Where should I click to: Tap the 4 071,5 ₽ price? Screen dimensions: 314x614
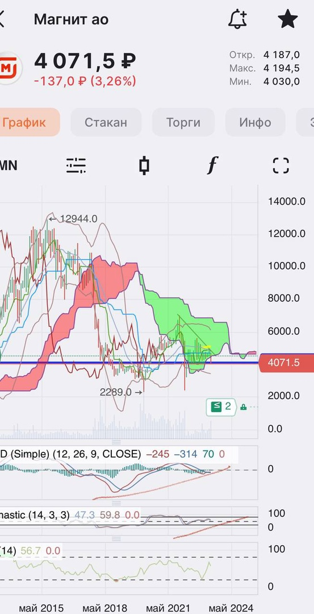coord(85,61)
